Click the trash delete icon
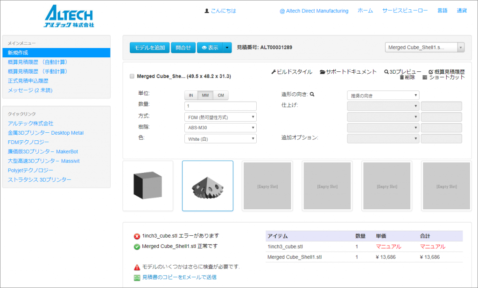 [401, 77]
